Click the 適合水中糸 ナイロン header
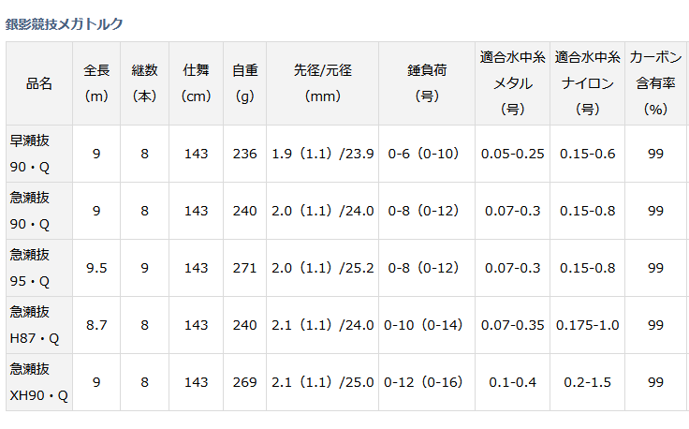 pyautogui.click(x=587, y=83)
